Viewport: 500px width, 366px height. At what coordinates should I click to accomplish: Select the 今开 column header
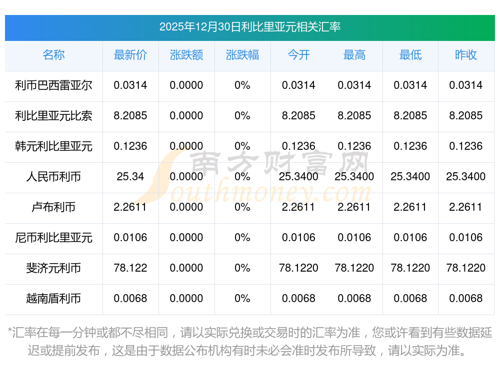click(x=298, y=55)
